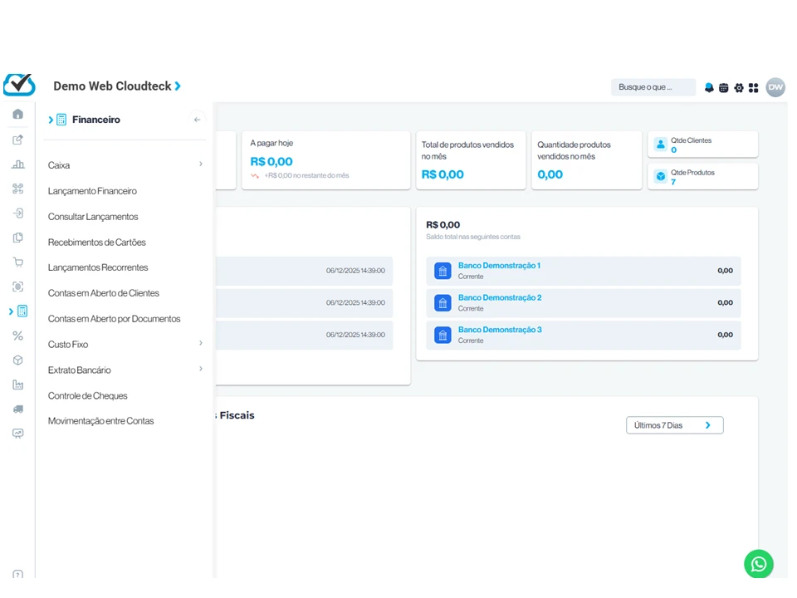
Task: Click the bar chart sidebar icon
Action: pos(18,164)
